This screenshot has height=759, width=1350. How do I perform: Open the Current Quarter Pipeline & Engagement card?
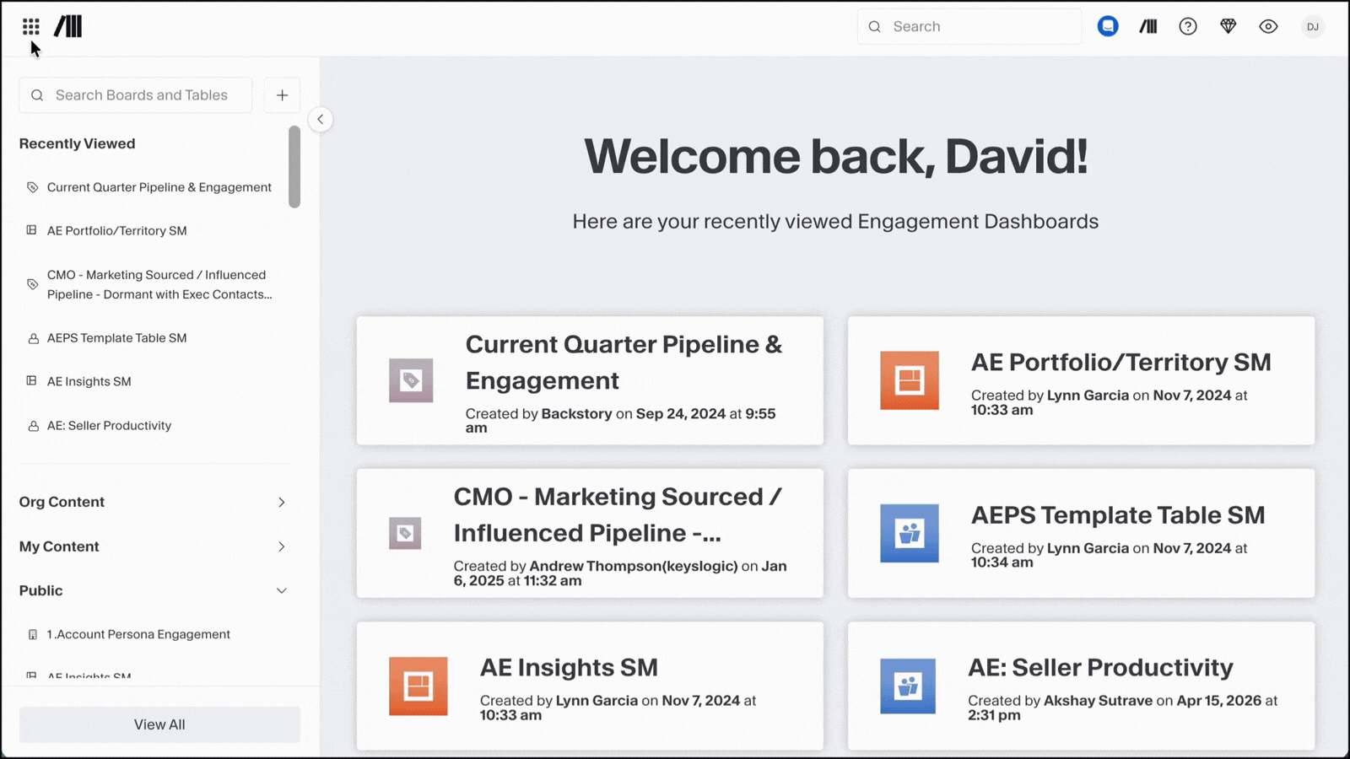click(590, 380)
